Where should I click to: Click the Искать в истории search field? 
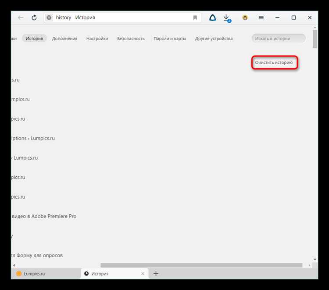click(279, 38)
